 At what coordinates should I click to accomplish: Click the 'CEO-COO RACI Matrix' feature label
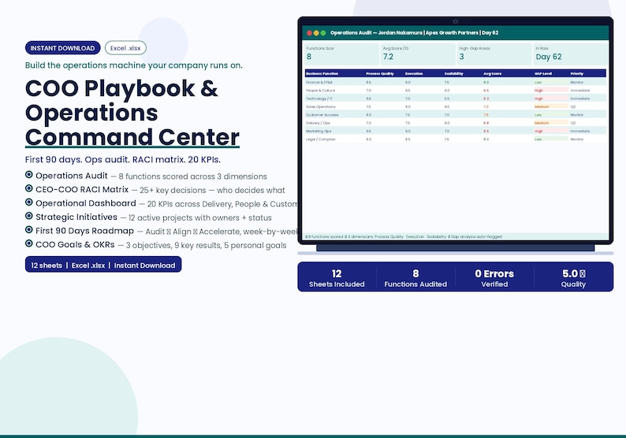[82, 190]
